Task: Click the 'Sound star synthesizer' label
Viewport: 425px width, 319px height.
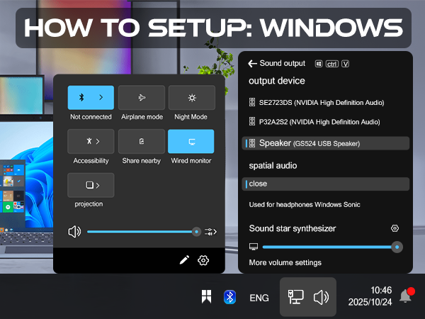Action: [x=293, y=228]
